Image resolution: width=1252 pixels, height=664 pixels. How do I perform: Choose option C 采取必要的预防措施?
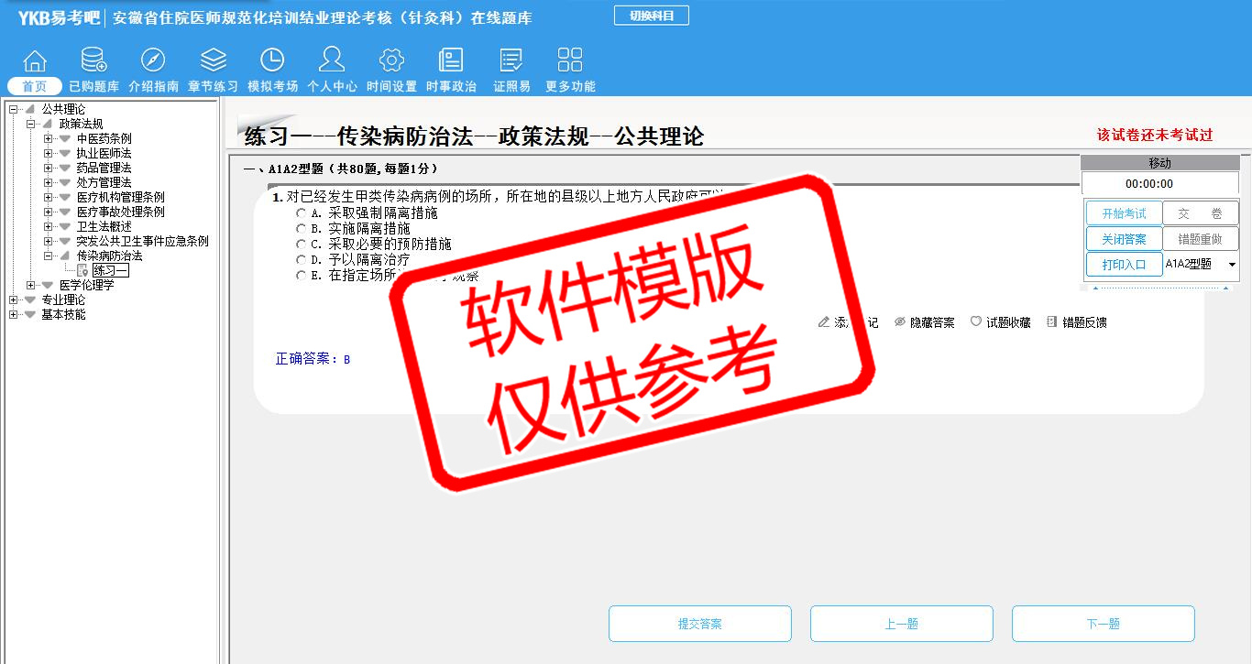(302, 245)
